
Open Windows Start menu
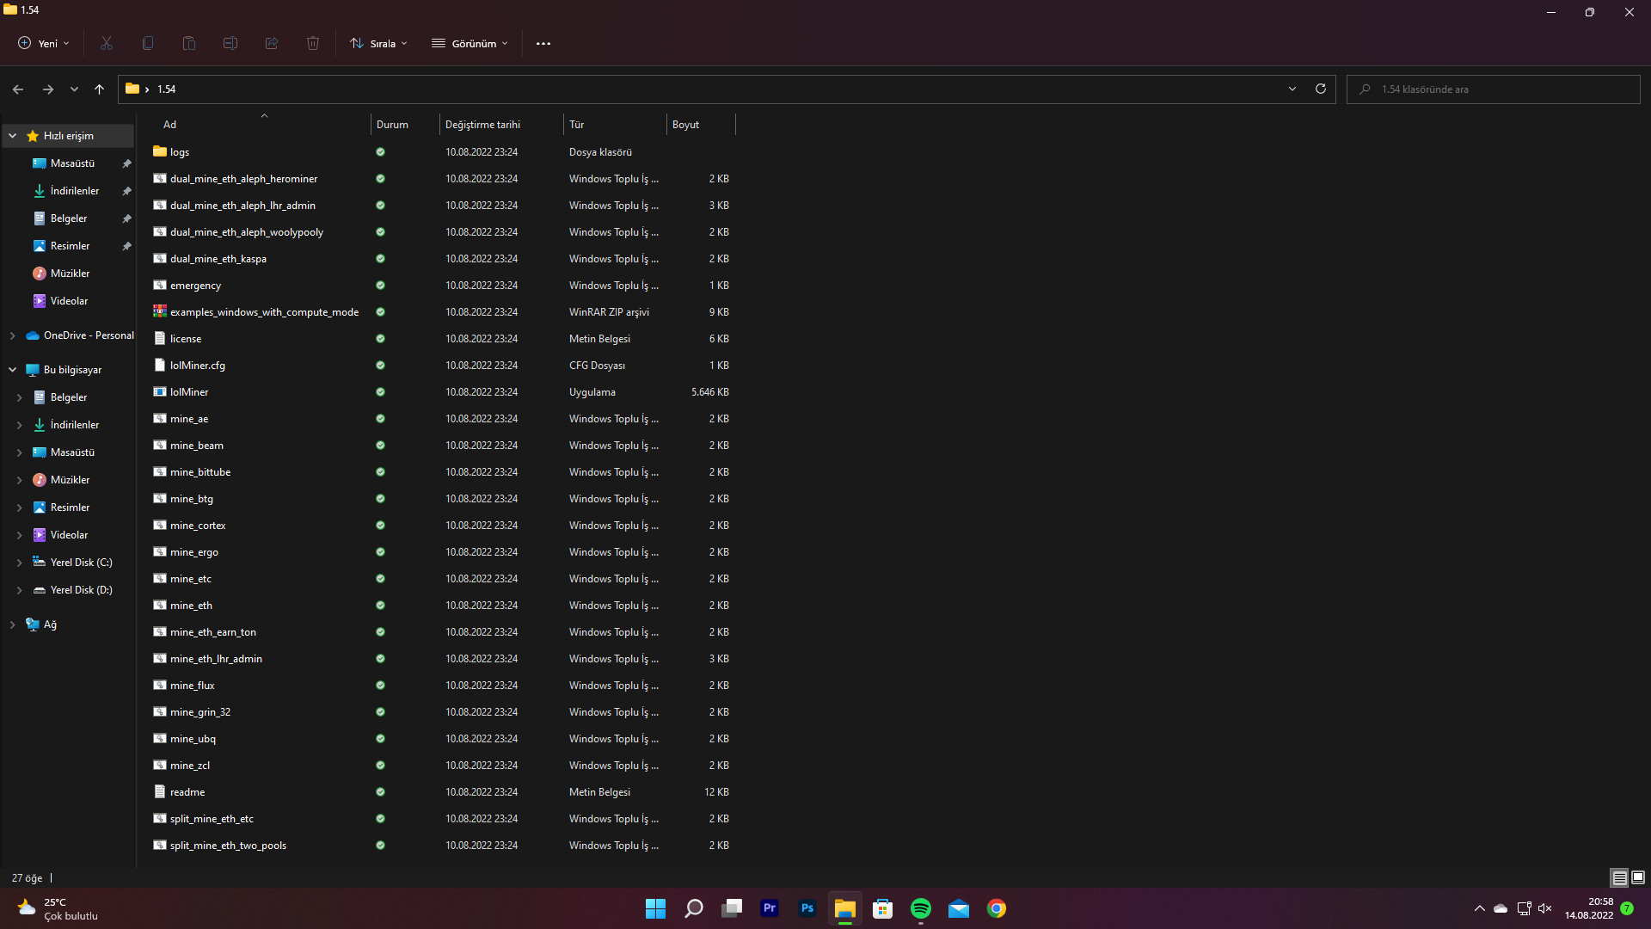[655, 908]
